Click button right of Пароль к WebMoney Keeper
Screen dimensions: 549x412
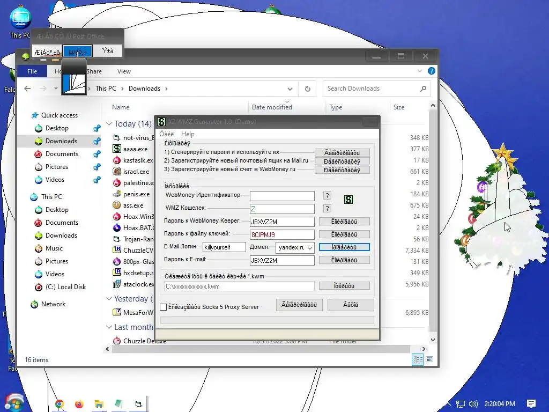click(x=344, y=222)
